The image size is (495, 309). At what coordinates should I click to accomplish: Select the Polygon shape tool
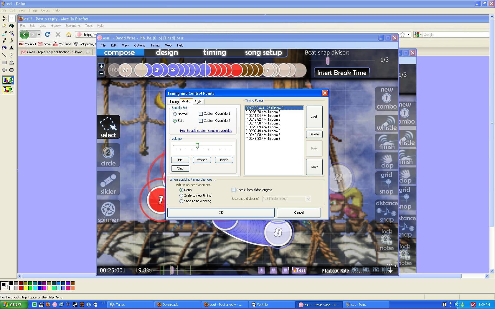pyautogui.click(x=12, y=63)
